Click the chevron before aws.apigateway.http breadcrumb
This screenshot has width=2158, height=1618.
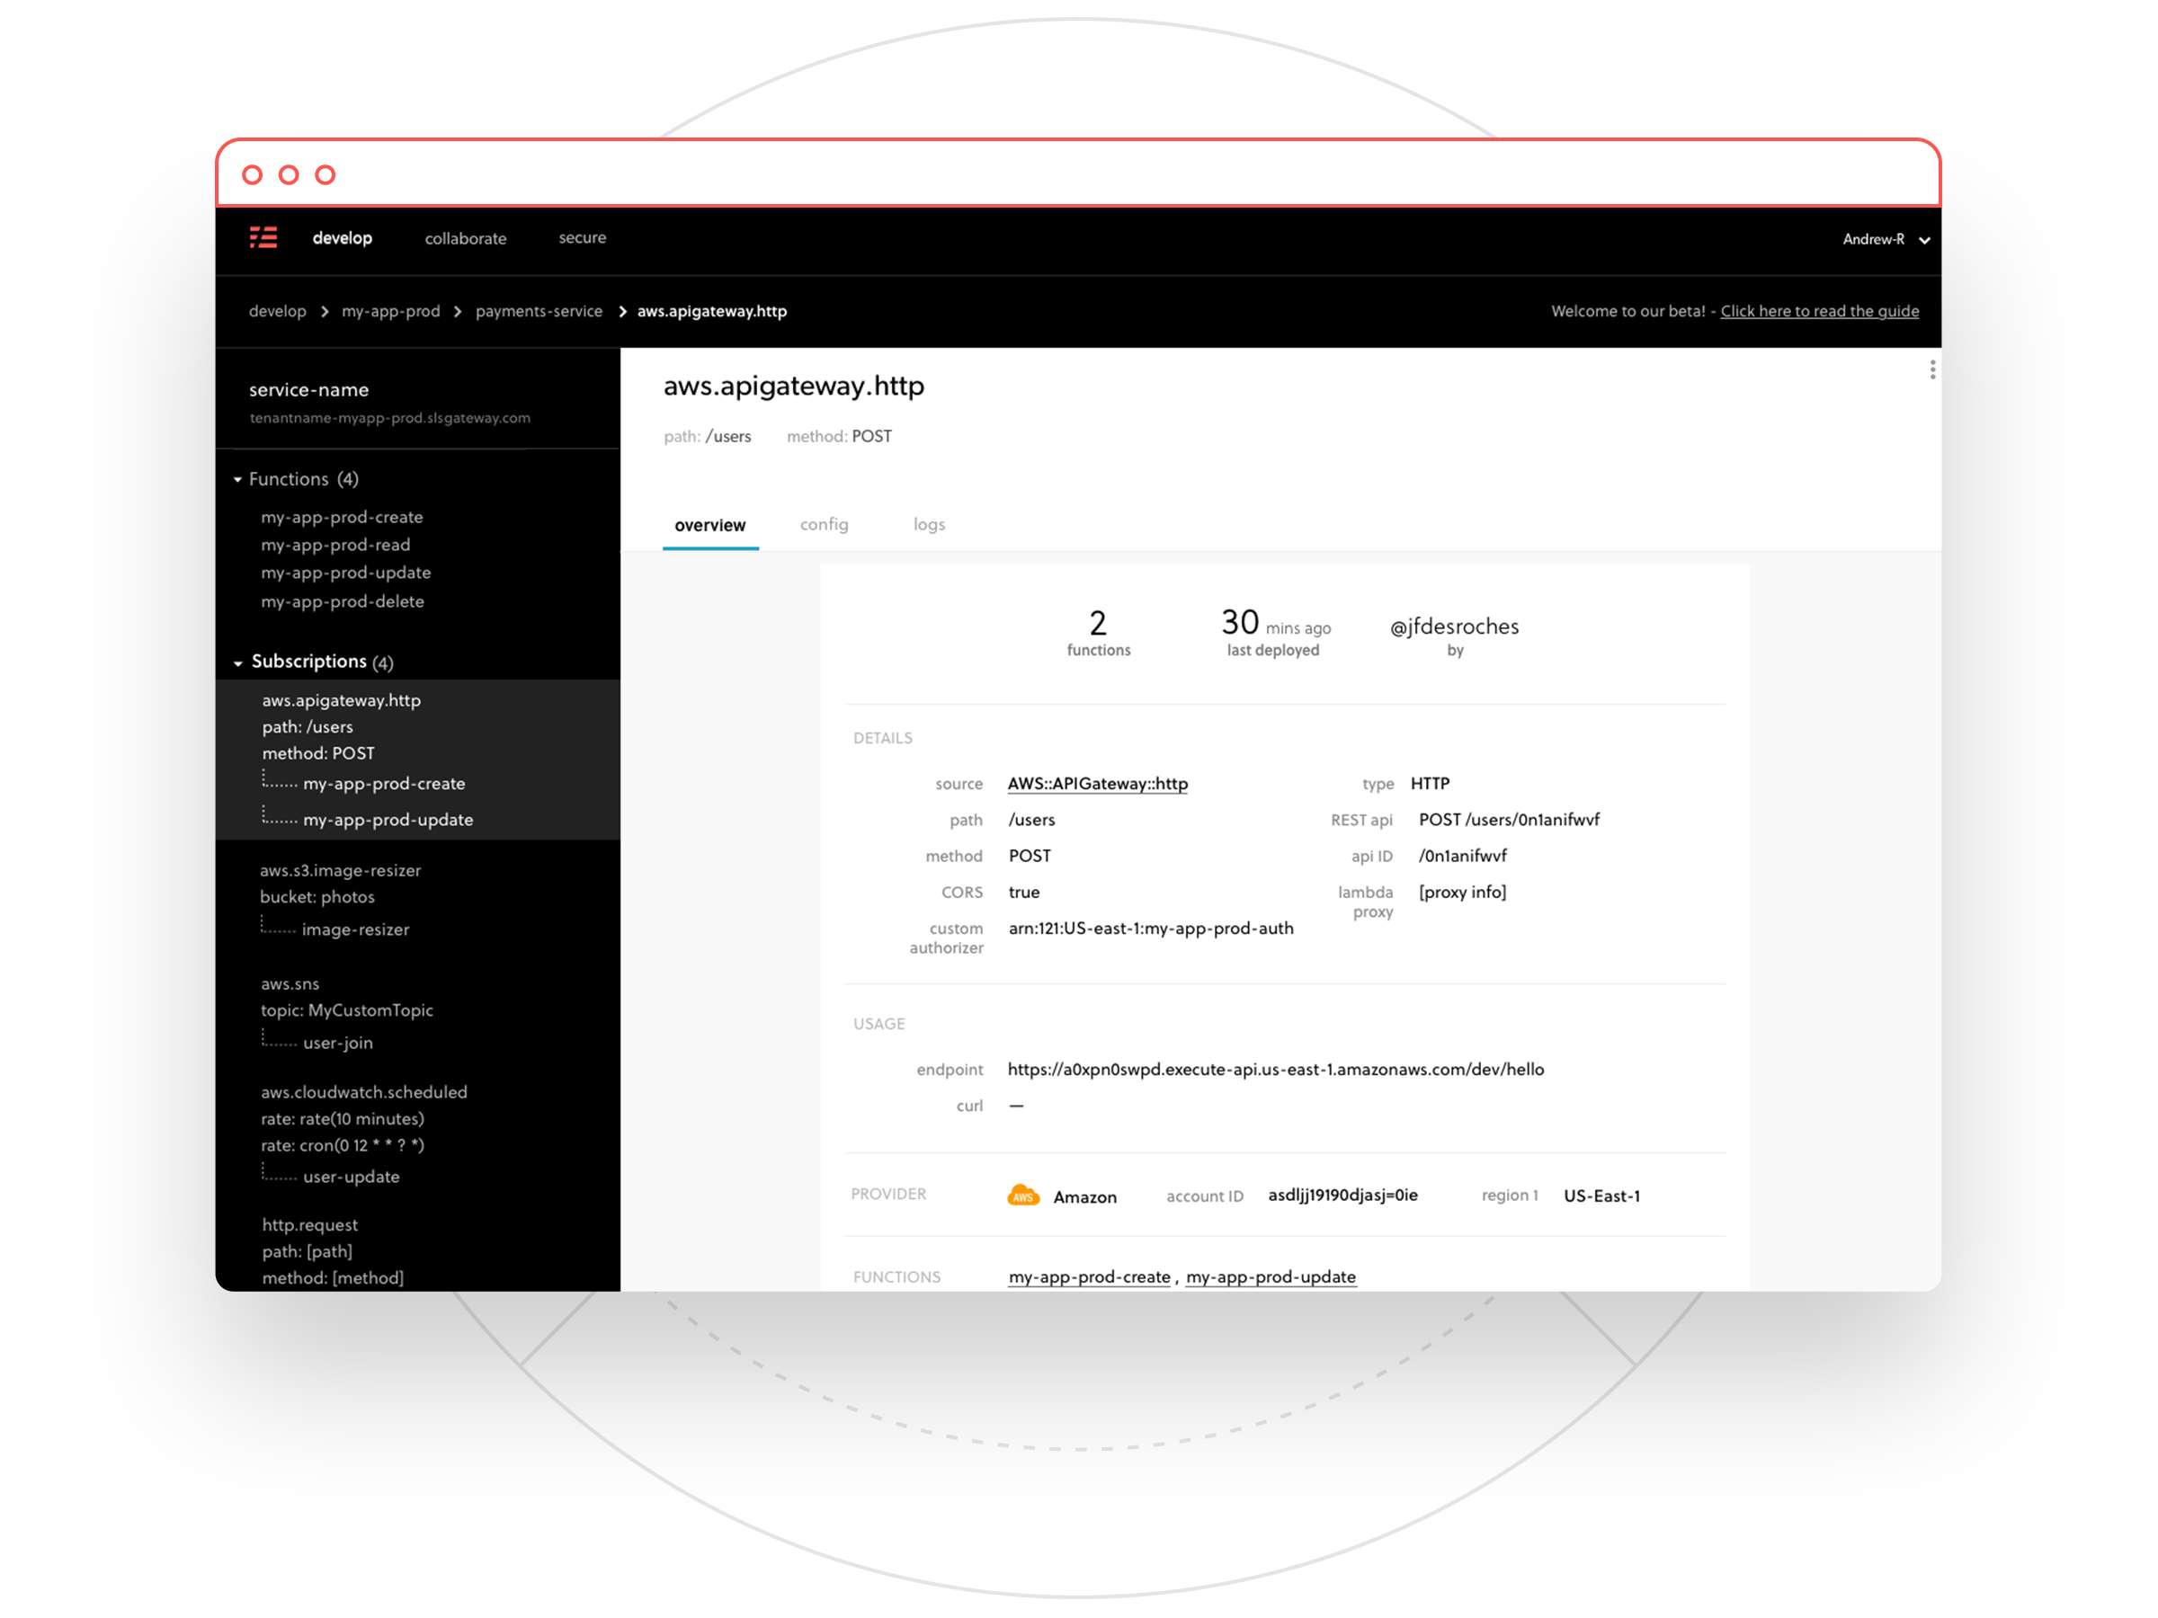pos(621,311)
